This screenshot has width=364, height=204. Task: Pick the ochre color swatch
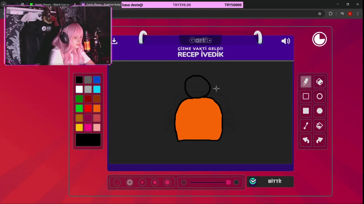(79, 118)
